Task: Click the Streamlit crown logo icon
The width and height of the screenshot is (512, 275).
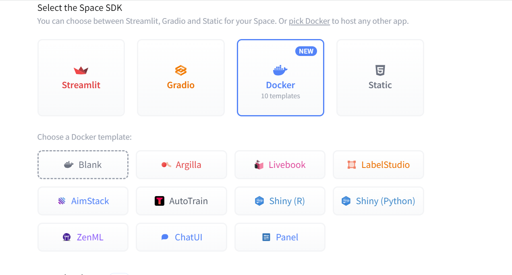Action: [x=81, y=70]
